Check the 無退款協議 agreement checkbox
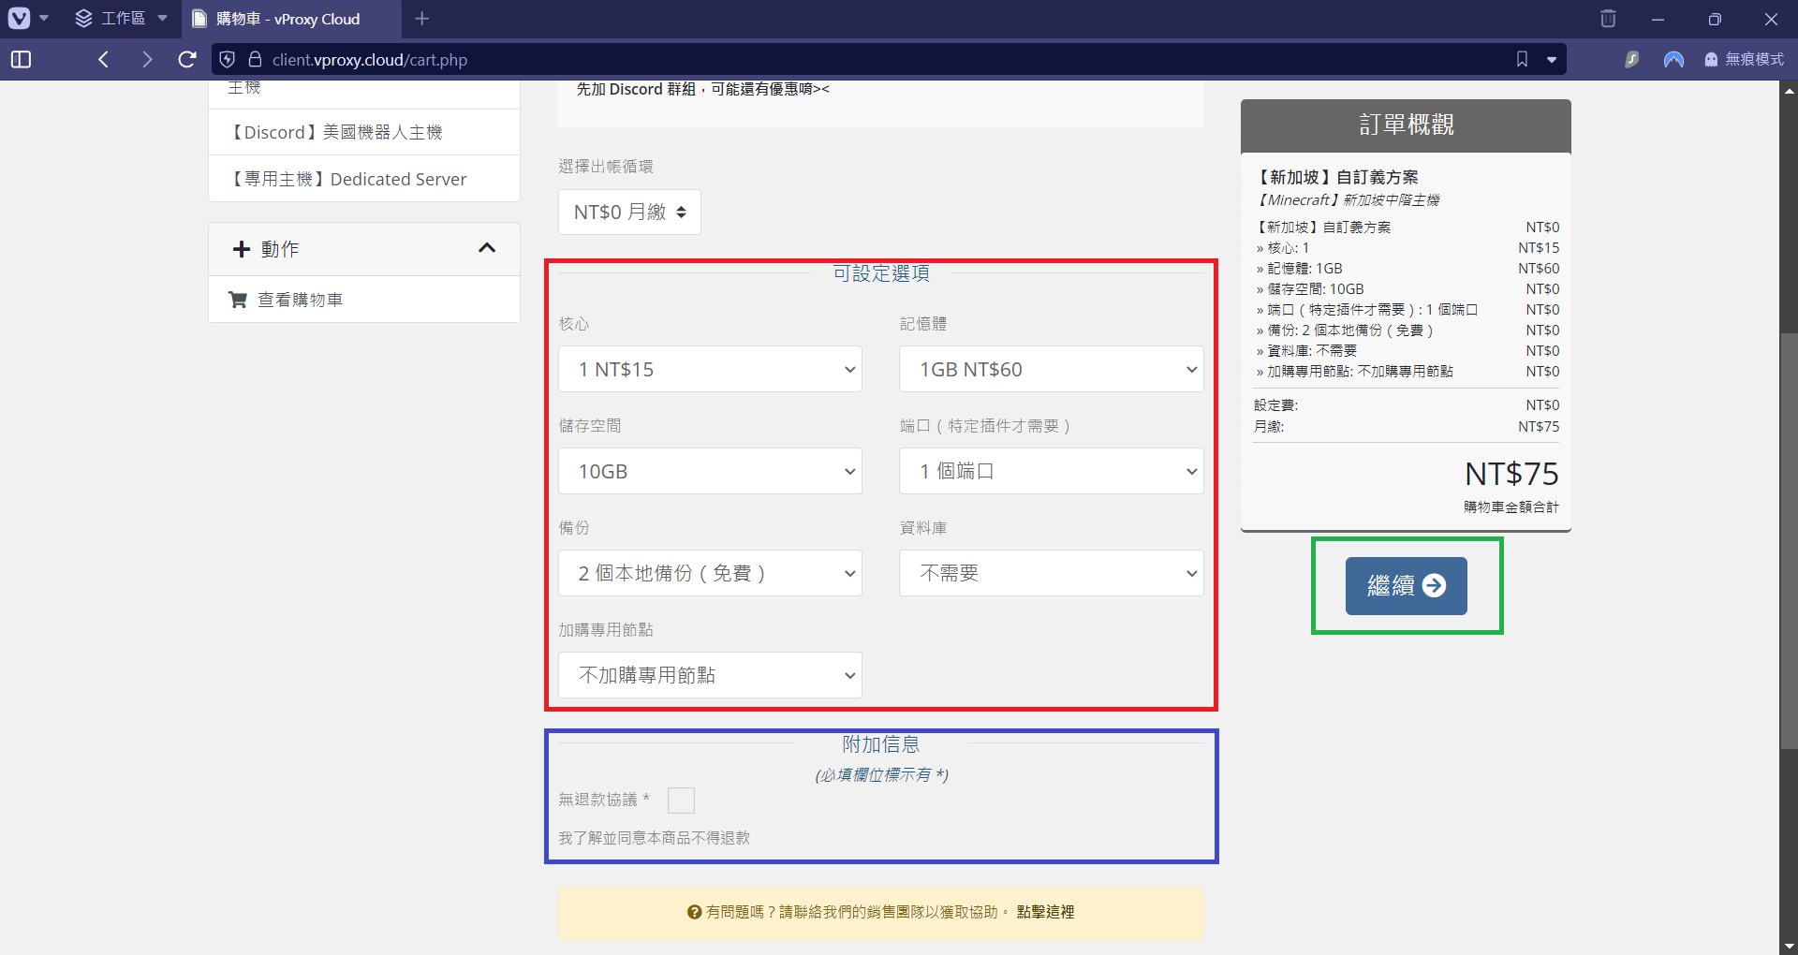 coord(681,801)
